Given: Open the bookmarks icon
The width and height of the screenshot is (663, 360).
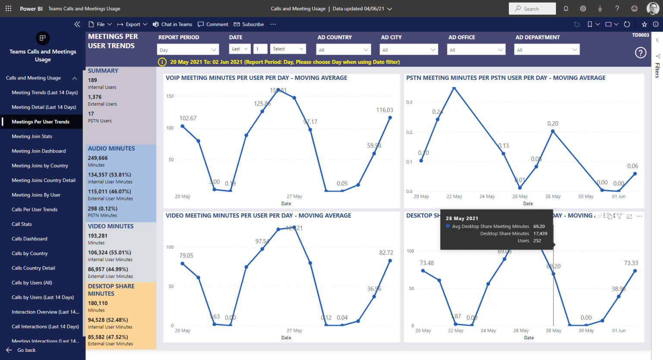Looking at the screenshot, I should [590, 24].
